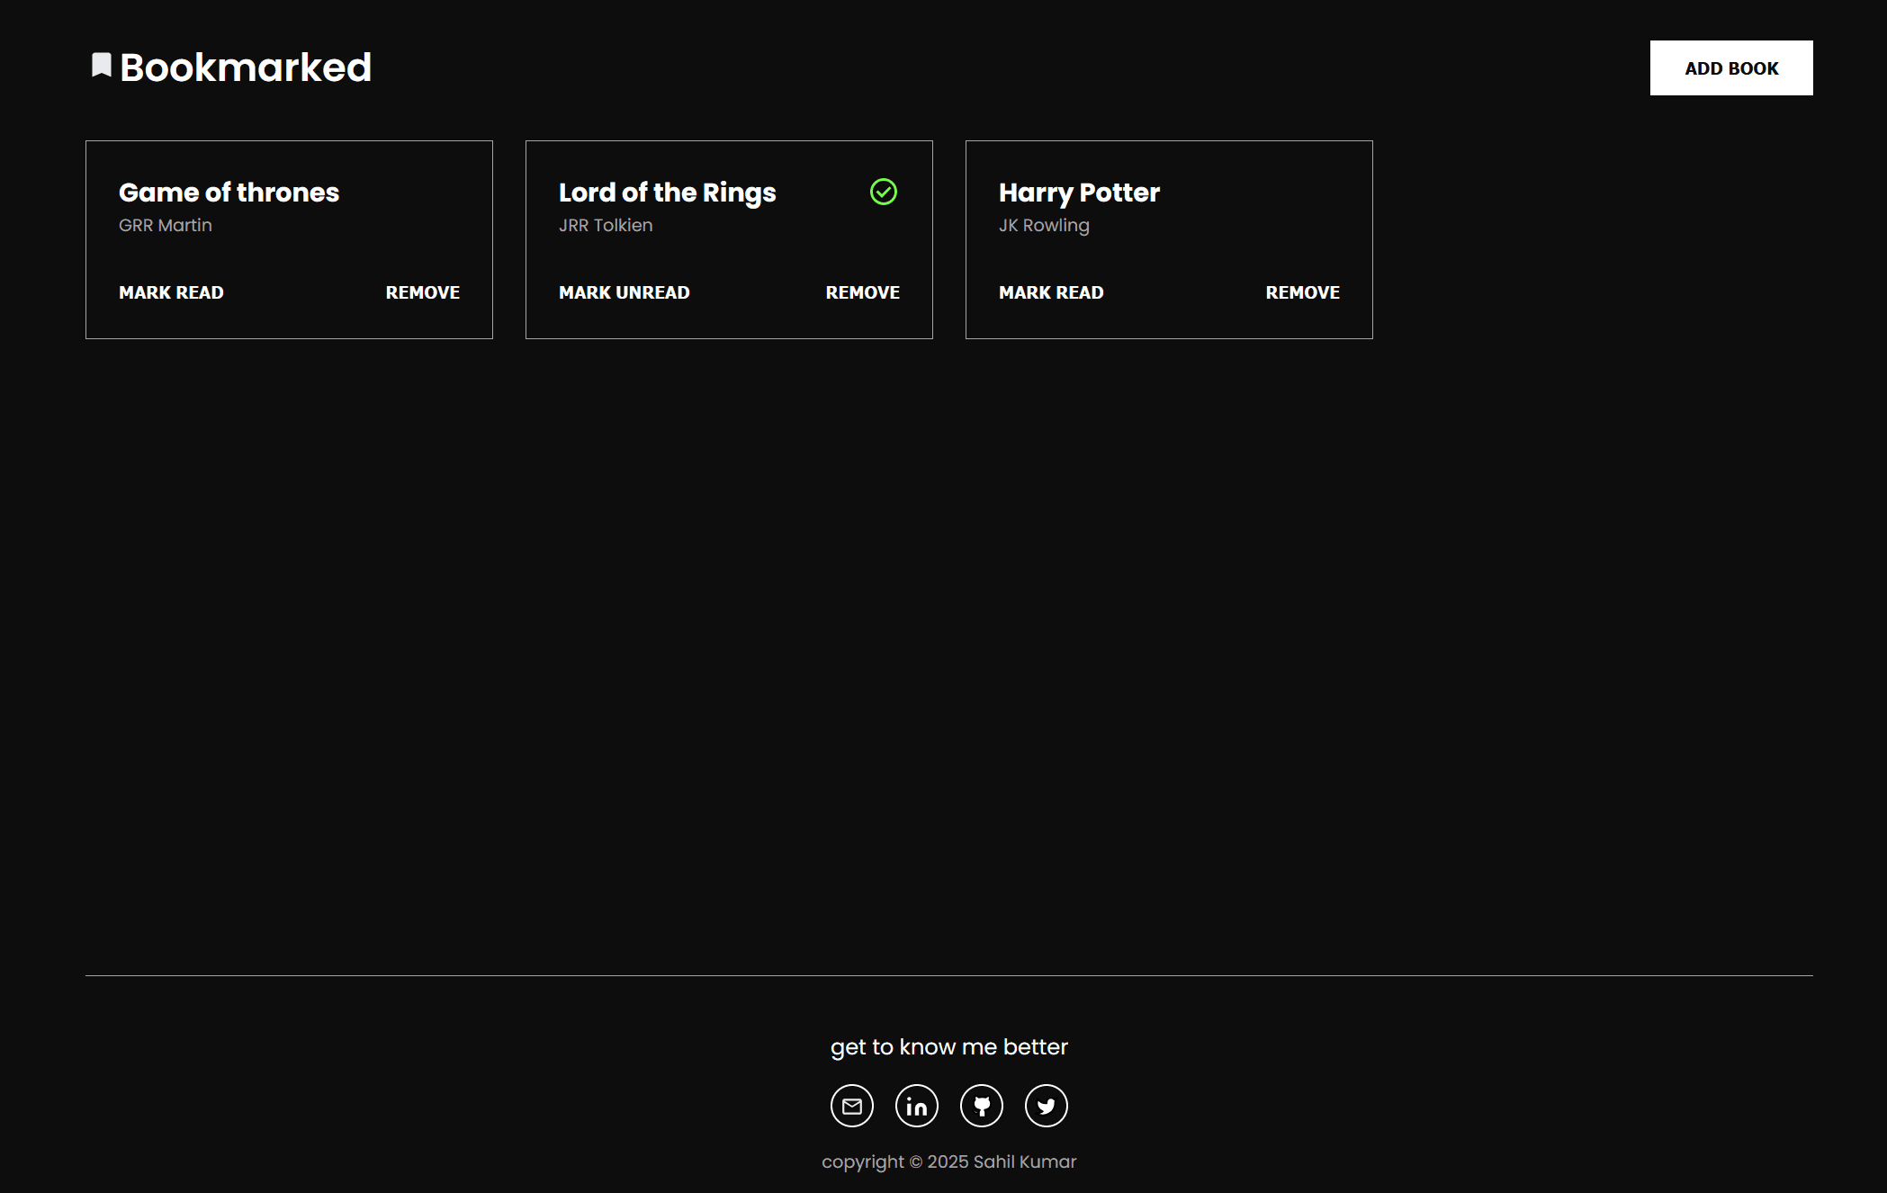Click the Bookmarked heading text
This screenshot has width=1887, height=1193.
point(246,67)
